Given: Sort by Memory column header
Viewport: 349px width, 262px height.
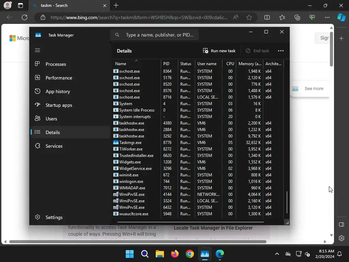Looking at the screenshot, I should point(250,64).
